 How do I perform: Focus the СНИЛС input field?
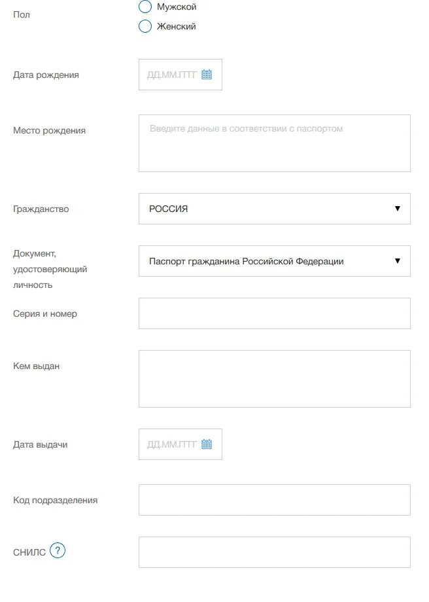(x=274, y=552)
